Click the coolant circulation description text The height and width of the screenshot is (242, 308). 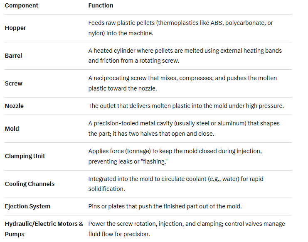point(176,183)
